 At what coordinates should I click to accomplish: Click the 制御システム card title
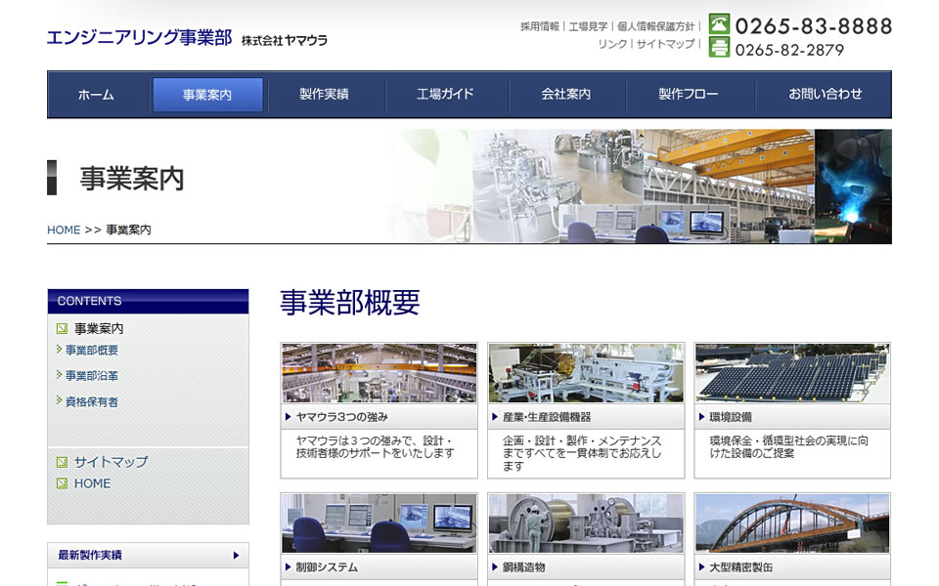tap(327, 566)
